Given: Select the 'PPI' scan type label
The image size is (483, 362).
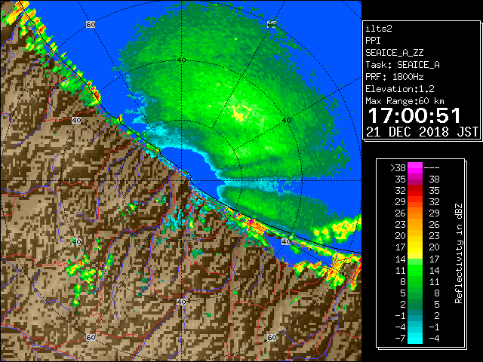Looking at the screenshot, I should (373, 41).
